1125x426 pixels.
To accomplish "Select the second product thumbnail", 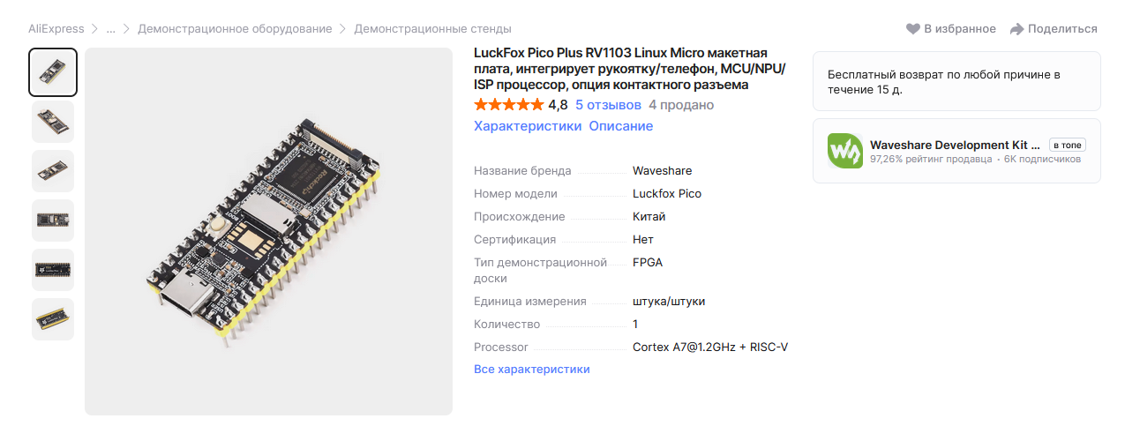I will [53, 122].
